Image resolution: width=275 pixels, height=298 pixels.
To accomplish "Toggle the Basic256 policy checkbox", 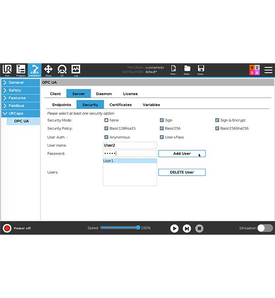I will [162, 128].
